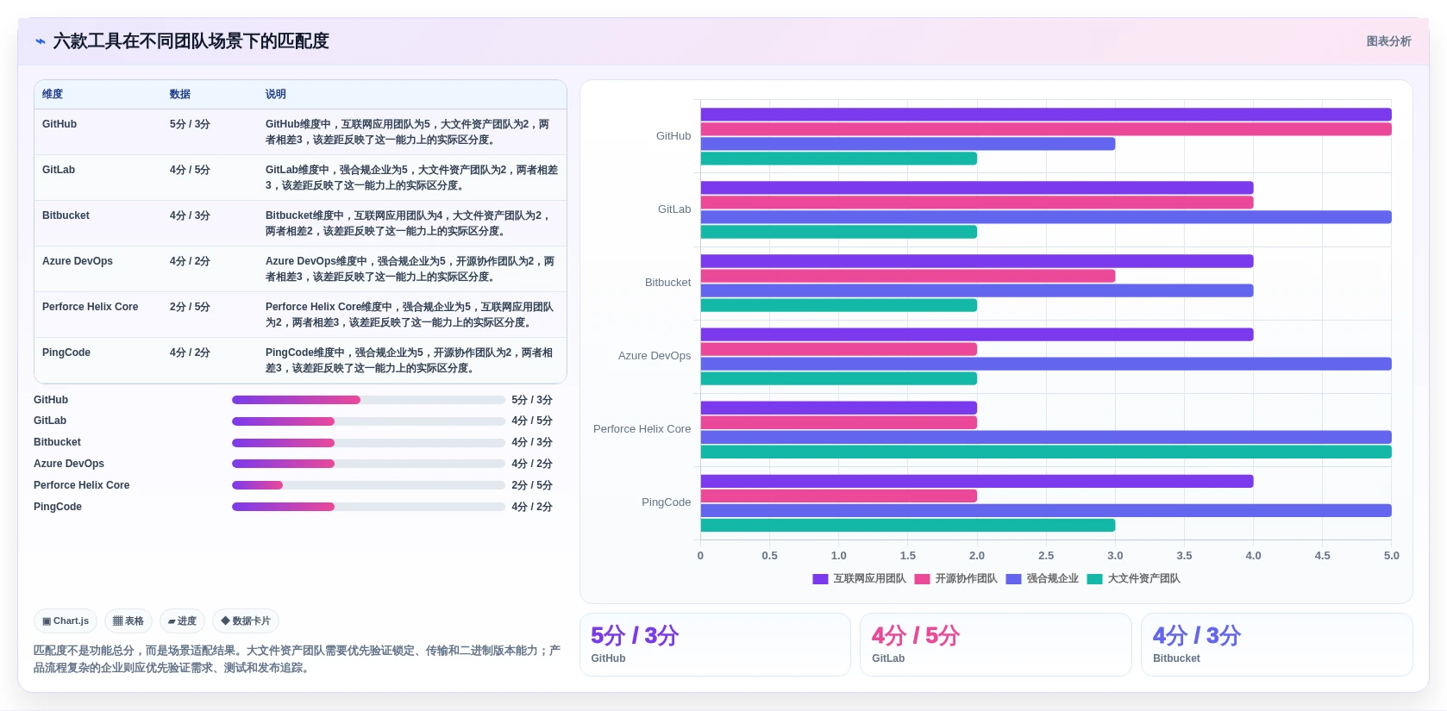The image size is (1447, 711).
Task: Select the 进度 tag chip
Action: (x=182, y=621)
